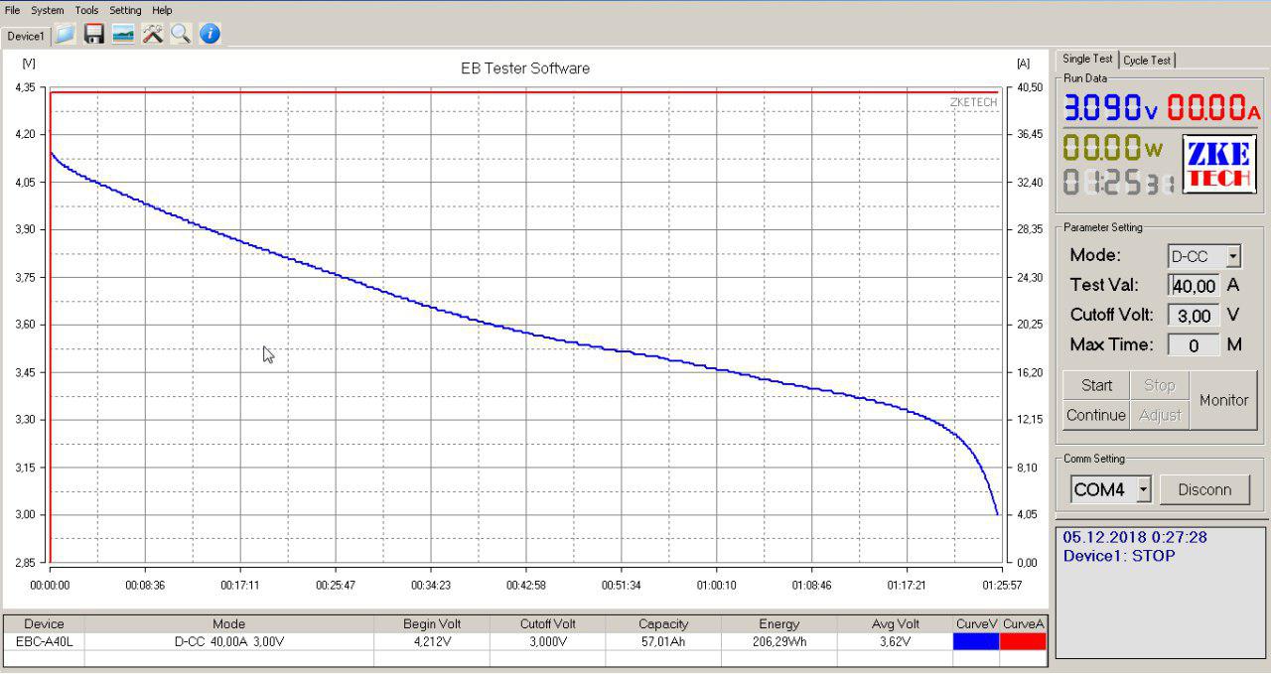The height and width of the screenshot is (674, 1271).
Task: Open the blue info icon
Action: click(x=210, y=34)
